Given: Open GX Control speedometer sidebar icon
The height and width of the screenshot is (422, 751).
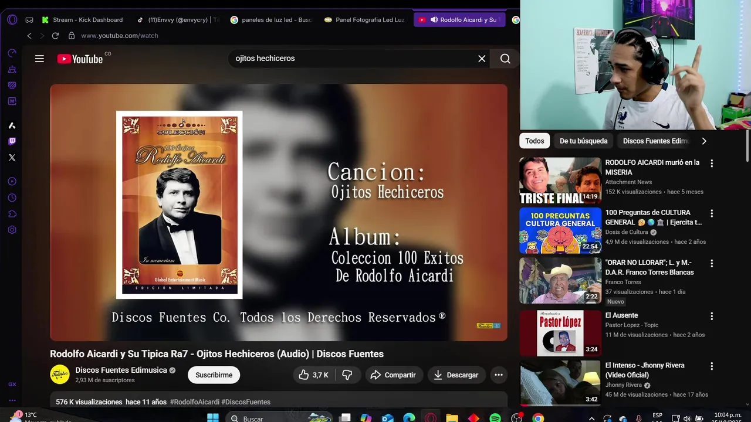Looking at the screenshot, I should coord(12,53).
